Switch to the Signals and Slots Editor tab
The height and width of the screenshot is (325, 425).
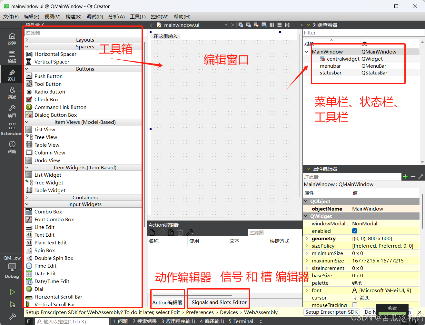219,302
